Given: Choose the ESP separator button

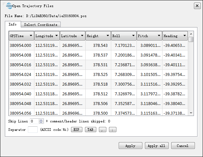Looking at the screenshot, I should click(77, 130).
